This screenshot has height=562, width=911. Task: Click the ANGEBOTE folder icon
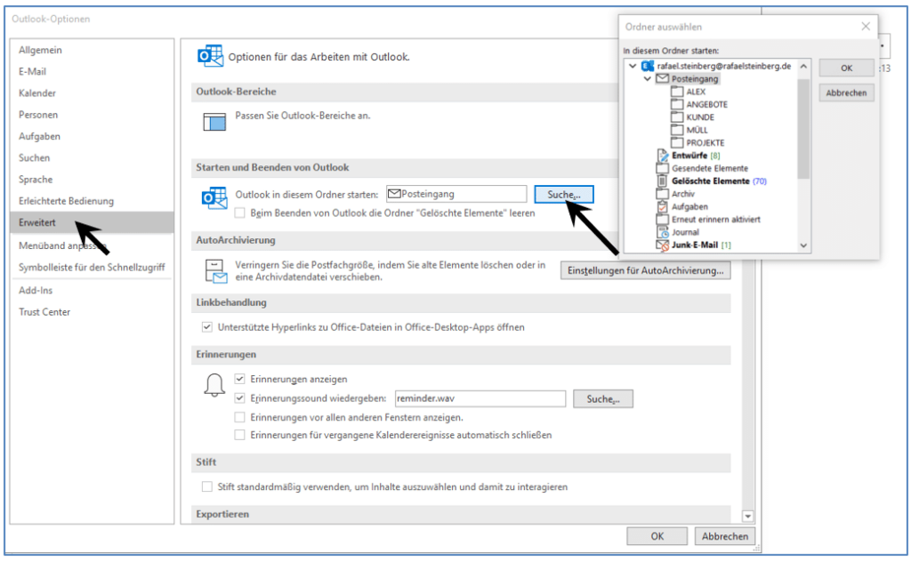coord(677,105)
